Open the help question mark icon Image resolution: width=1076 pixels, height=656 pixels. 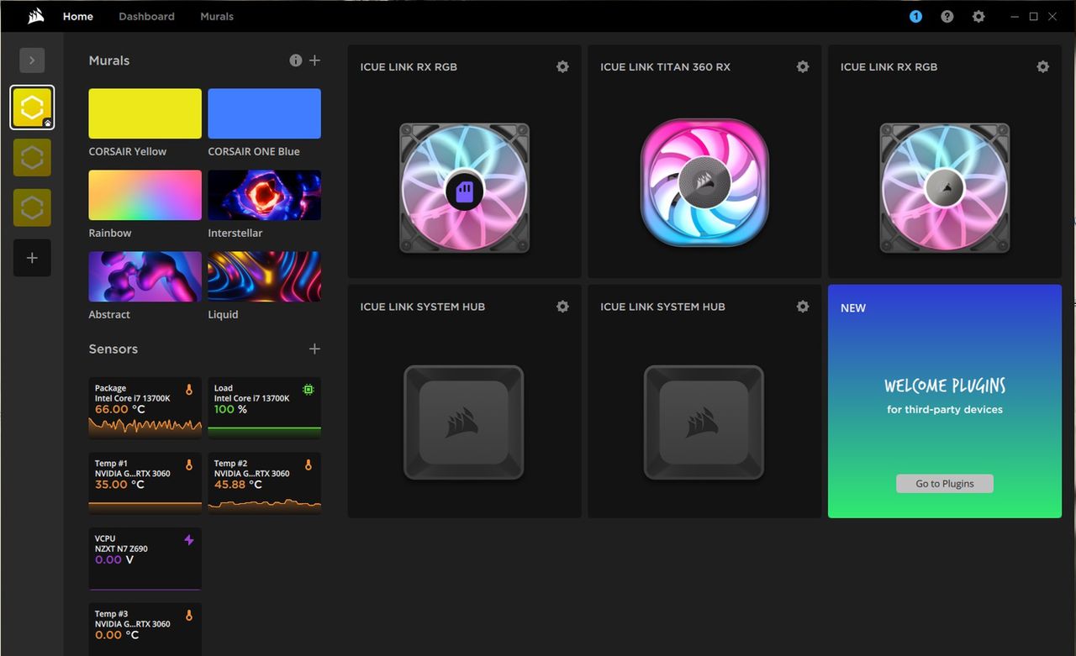tap(947, 16)
